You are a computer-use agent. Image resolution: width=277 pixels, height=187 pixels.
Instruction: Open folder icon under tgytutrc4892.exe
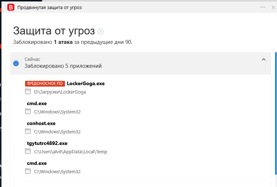click(28, 151)
